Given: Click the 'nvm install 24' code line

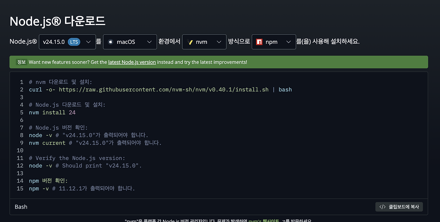Looking at the screenshot, I should (x=52, y=112).
